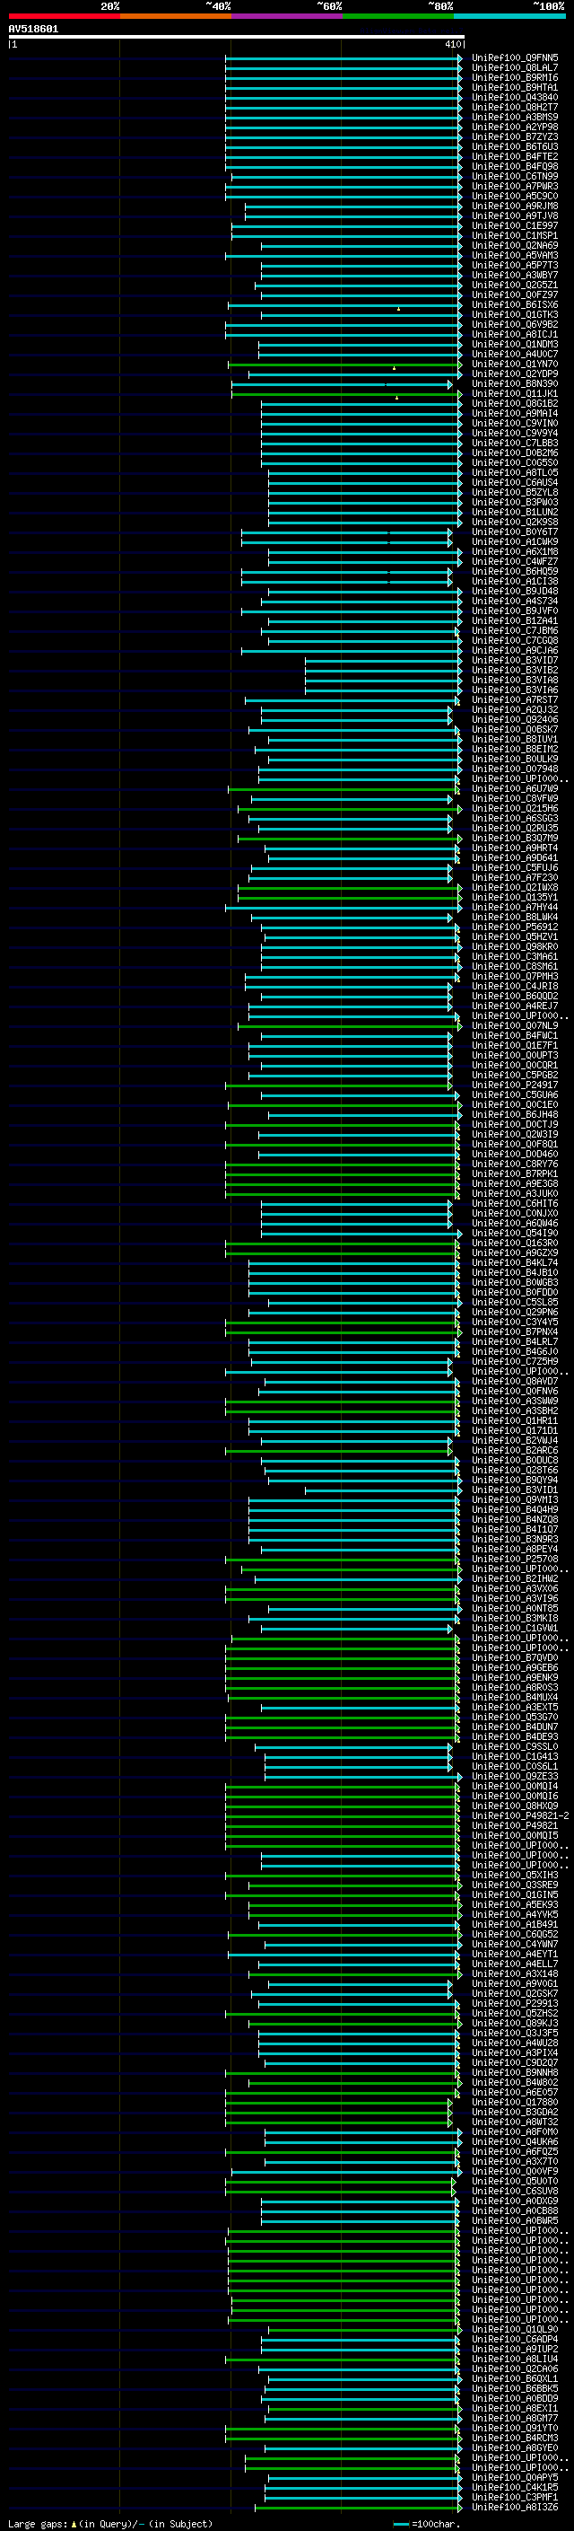Click the purple ~60% identity legend segment
Image resolution: width=574 pixels, height=2531 pixels.
(288, 16)
